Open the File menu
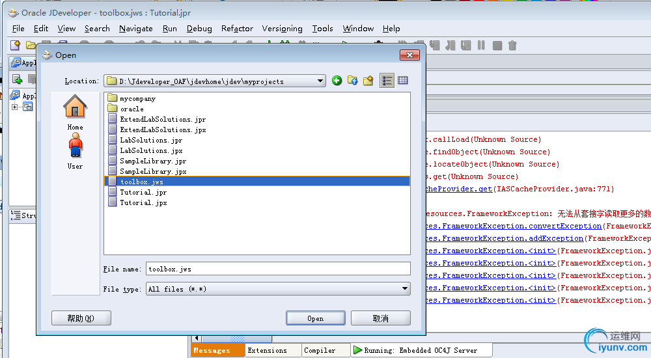The width and height of the screenshot is (651, 358). tap(18, 28)
